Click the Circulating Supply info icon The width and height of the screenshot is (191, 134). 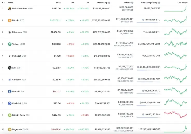click(159, 3)
